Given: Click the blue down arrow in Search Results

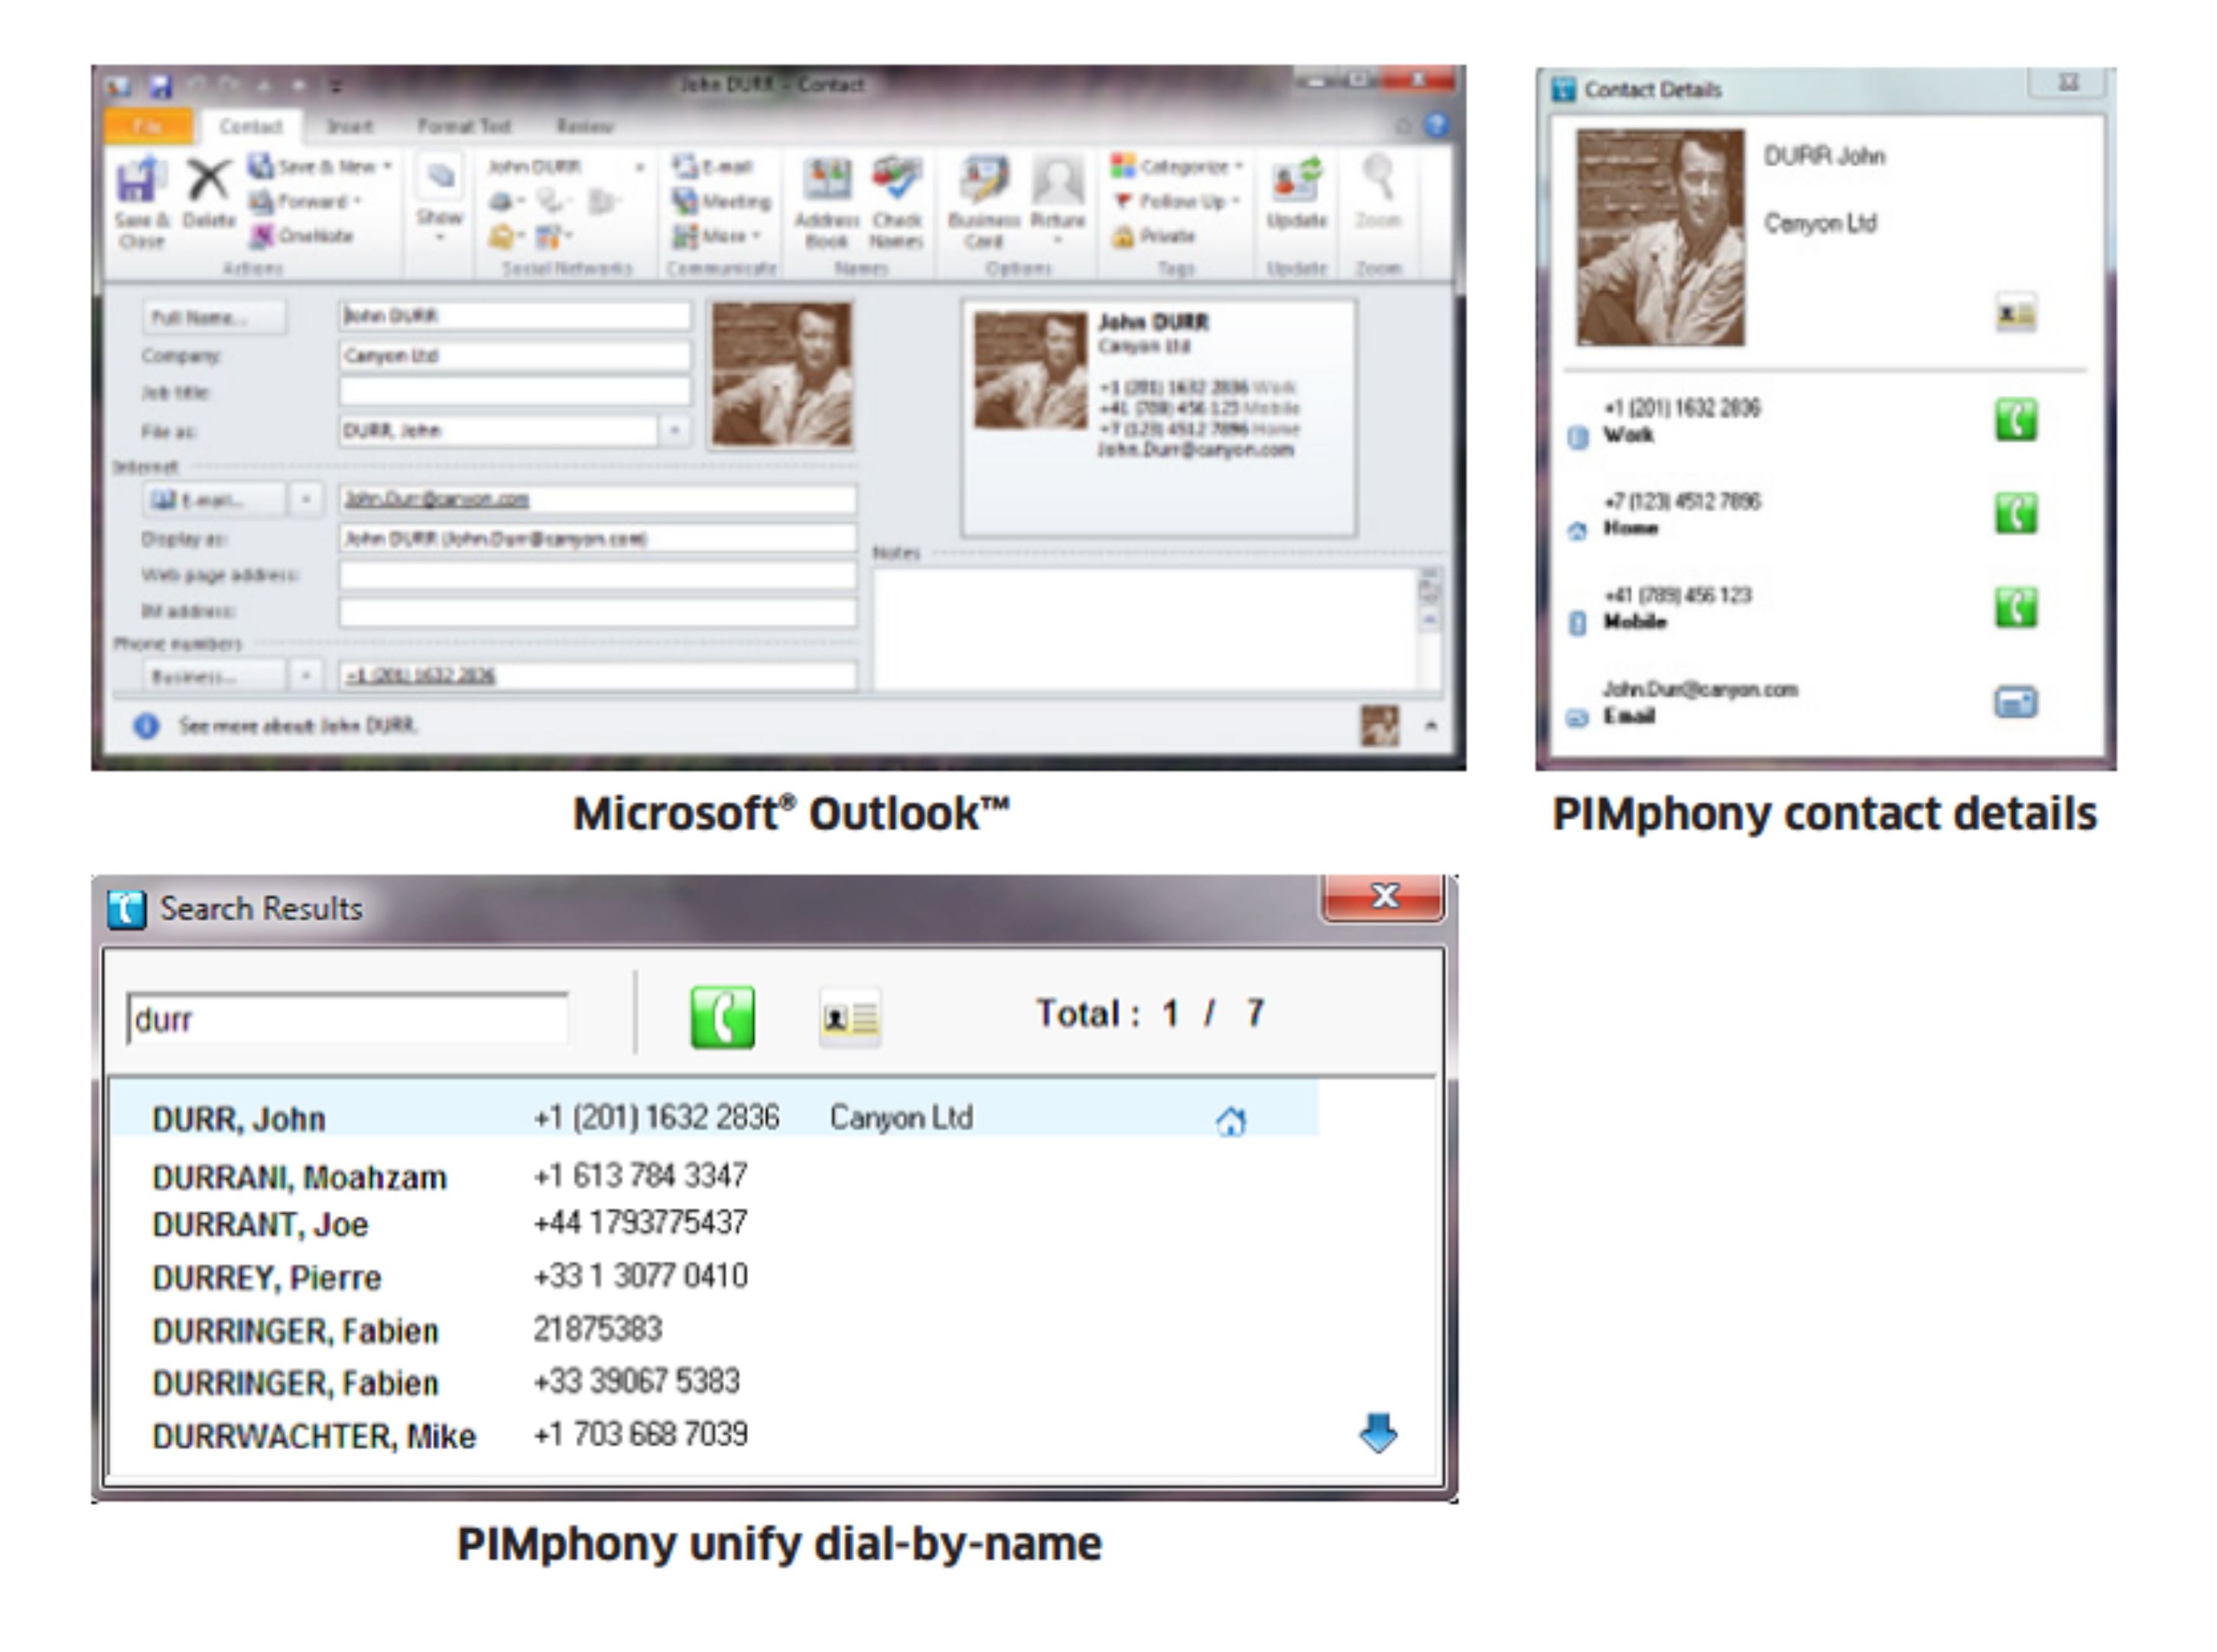Looking at the screenshot, I should (x=1377, y=1432).
